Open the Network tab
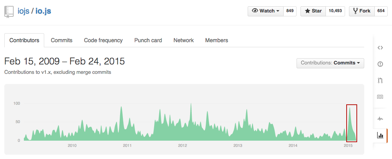 [183, 41]
